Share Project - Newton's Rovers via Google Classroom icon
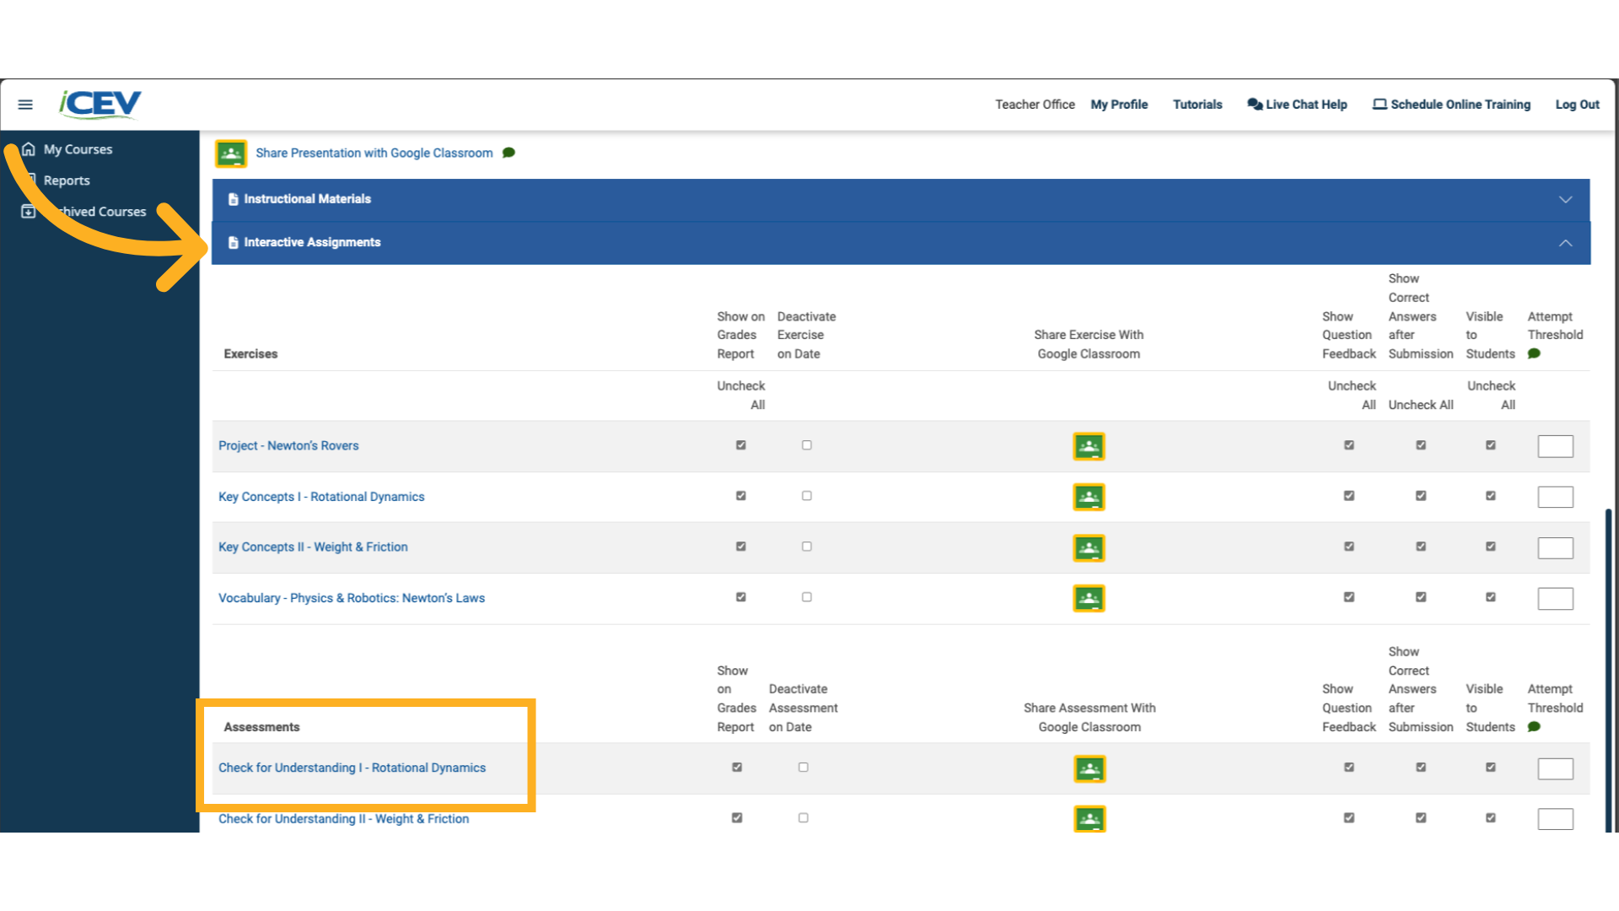The image size is (1619, 911). pos(1089,446)
